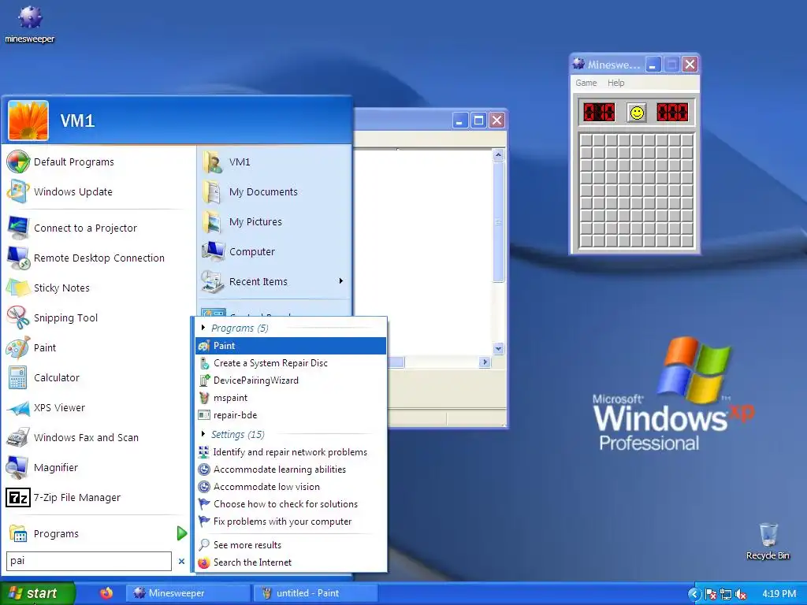Viewport: 807px width, 605px height.
Task: Click Paint window vertical scrollbar up arrow
Action: [498, 155]
